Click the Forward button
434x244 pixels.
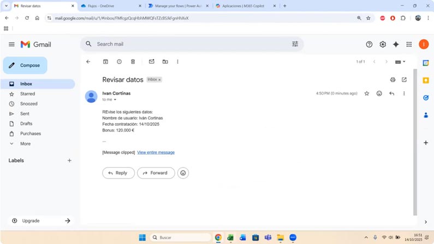[156, 173]
